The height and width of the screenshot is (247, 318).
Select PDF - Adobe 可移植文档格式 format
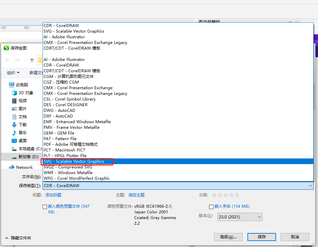pos(71,144)
